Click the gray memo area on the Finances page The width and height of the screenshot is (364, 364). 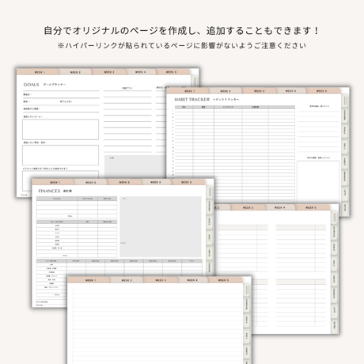(x=161, y=226)
